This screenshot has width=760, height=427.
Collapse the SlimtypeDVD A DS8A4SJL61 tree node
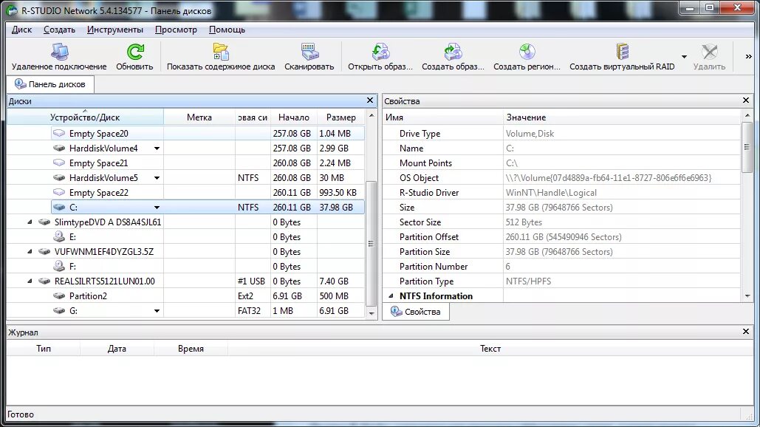pyautogui.click(x=30, y=222)
